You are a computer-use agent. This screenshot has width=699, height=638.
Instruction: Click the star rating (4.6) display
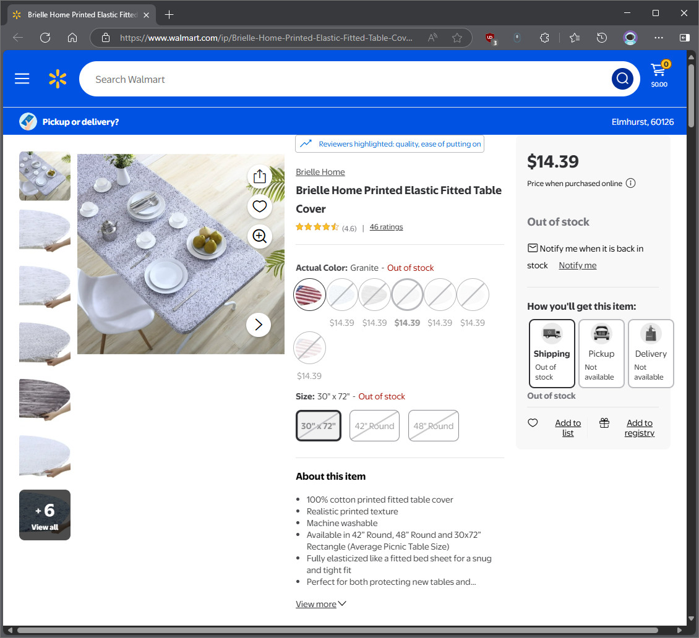coord(326,228)
